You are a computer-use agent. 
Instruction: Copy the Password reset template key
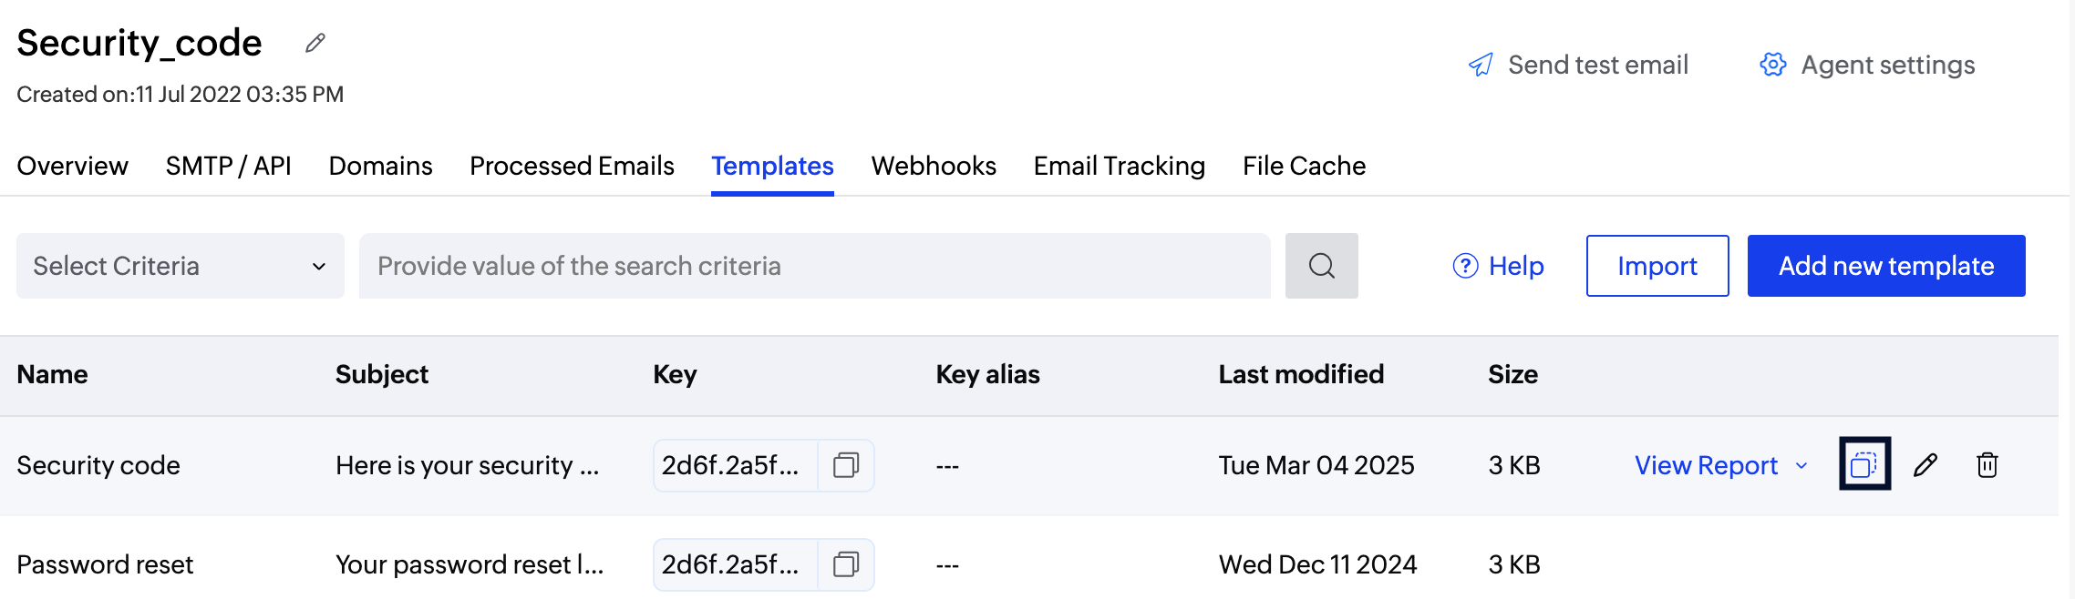(846, 564)
